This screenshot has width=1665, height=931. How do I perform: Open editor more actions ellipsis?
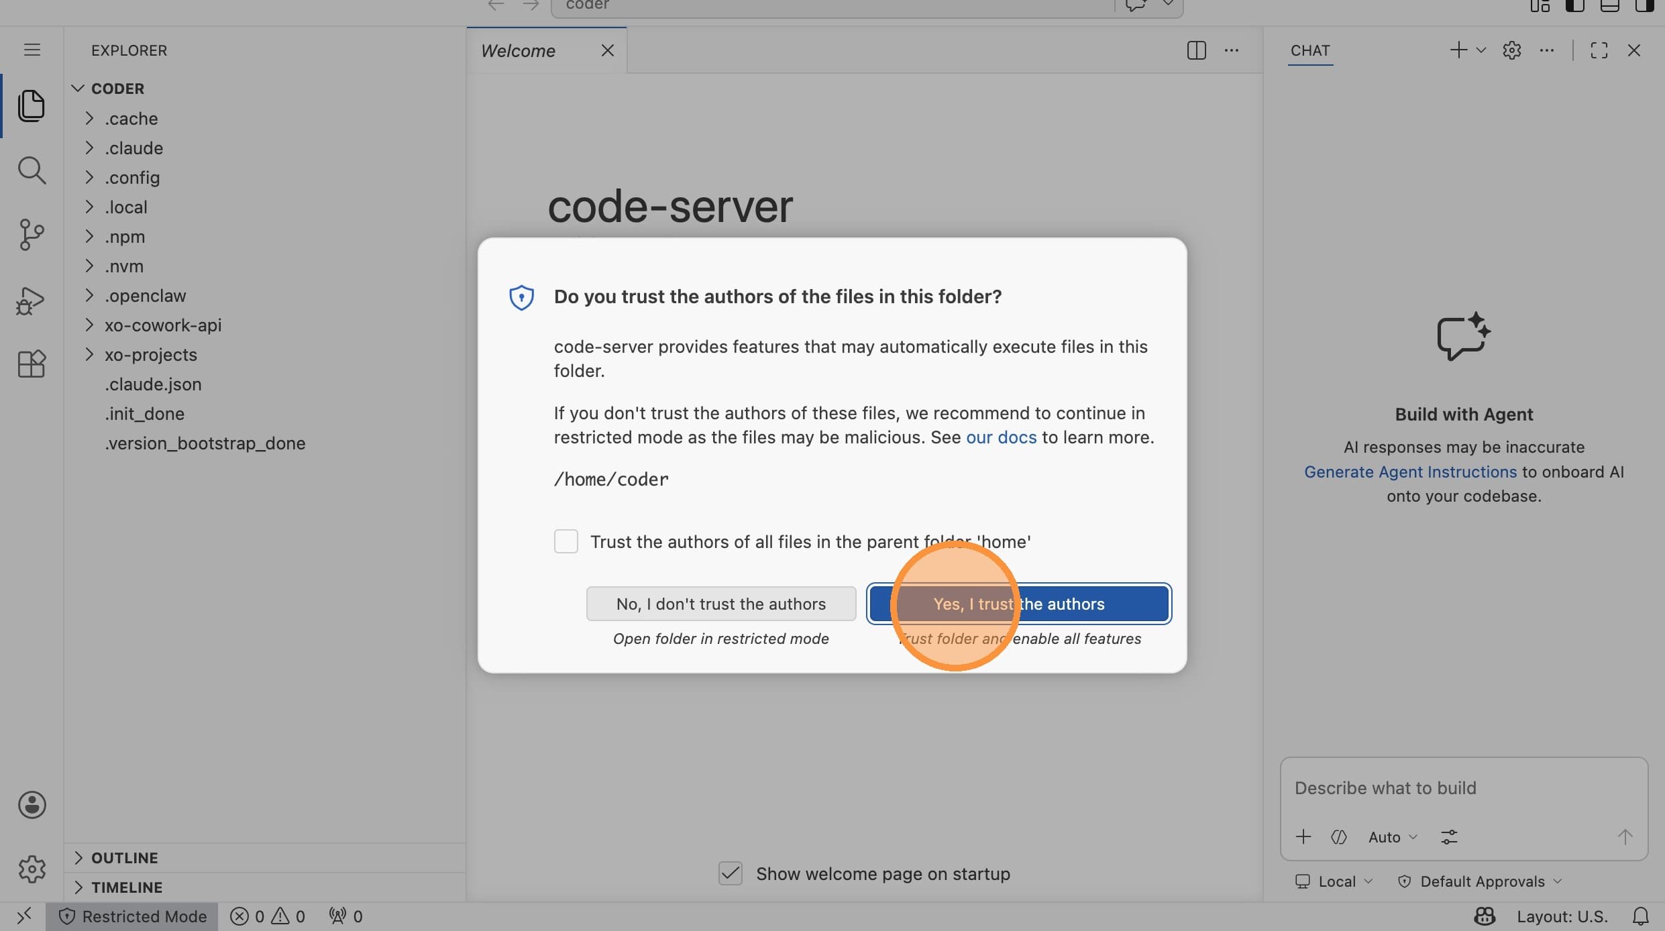coord(1232,50)
